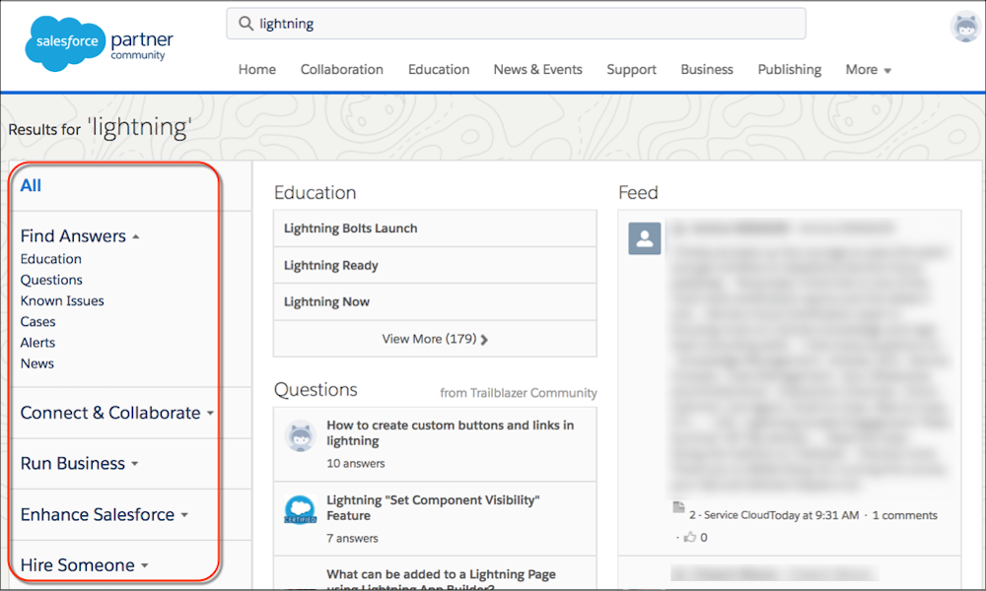
Task: Open the user avatar at top right
Action: pos(965,27)
